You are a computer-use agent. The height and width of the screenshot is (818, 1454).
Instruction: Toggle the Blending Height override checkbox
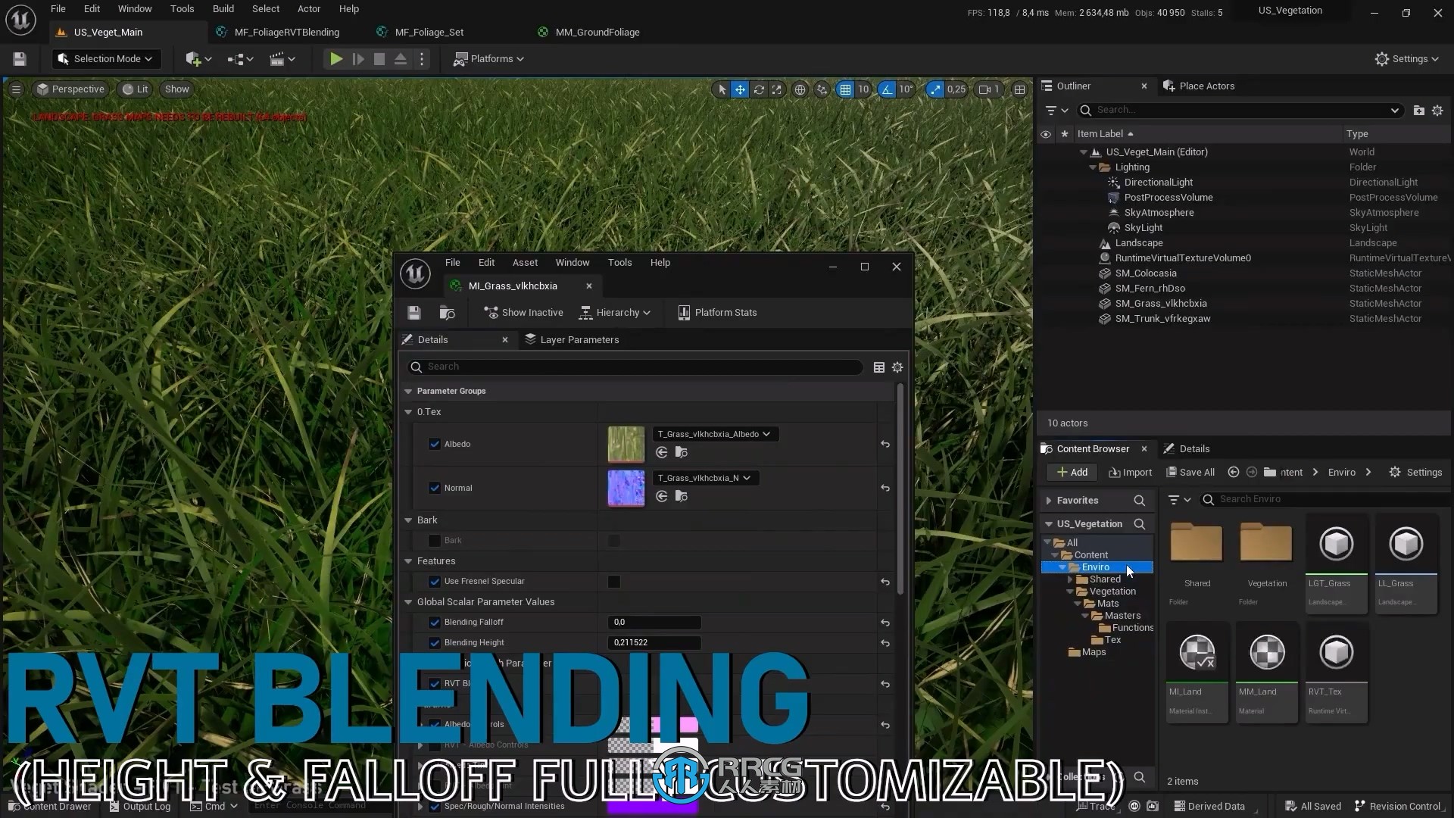(x=435, y=643)
